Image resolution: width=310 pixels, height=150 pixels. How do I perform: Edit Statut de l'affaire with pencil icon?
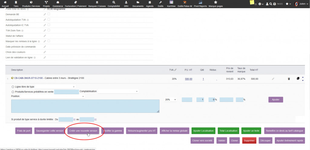[45, 36]
